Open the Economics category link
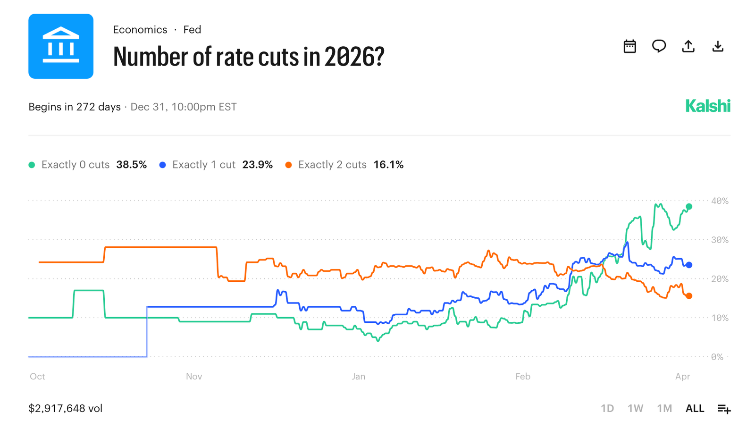Viewport: 755px width, 429px height. (140, 29)
